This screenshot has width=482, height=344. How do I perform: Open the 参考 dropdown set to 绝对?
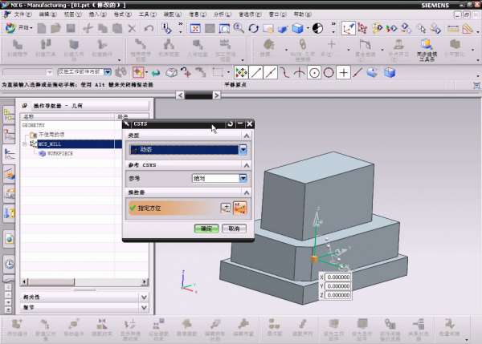243,178
